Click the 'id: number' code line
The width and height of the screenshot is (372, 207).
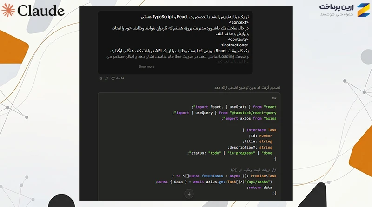tap(260, 136)
